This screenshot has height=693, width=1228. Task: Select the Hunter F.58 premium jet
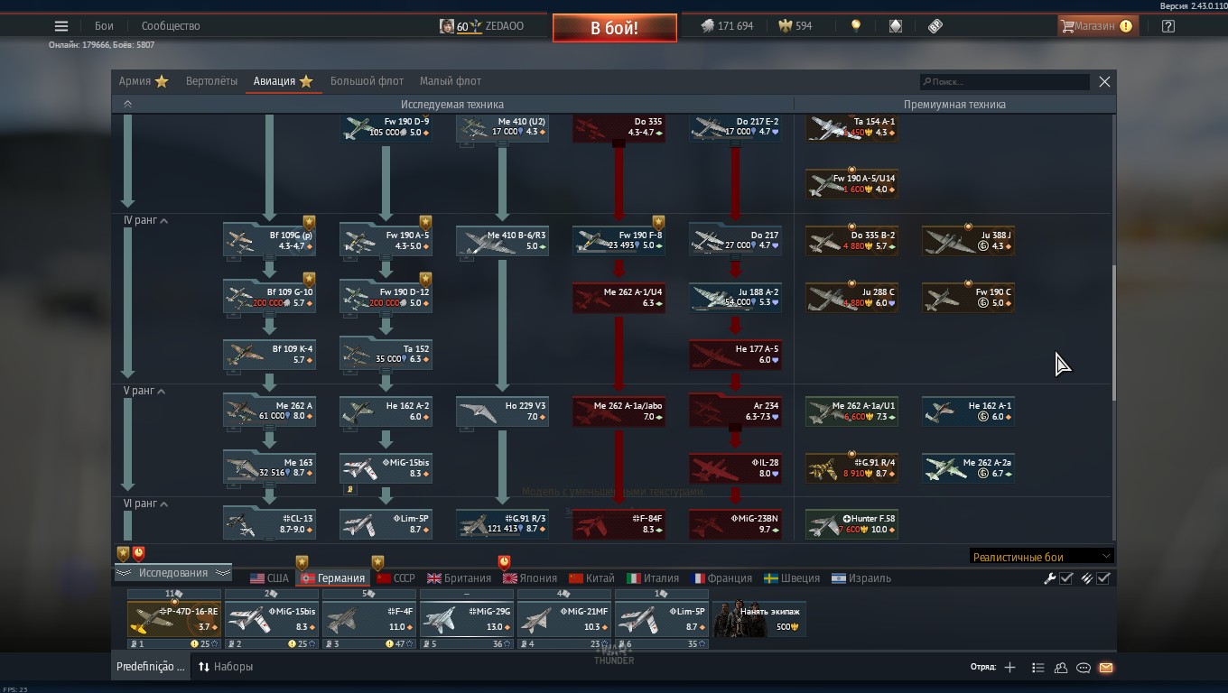851,523
